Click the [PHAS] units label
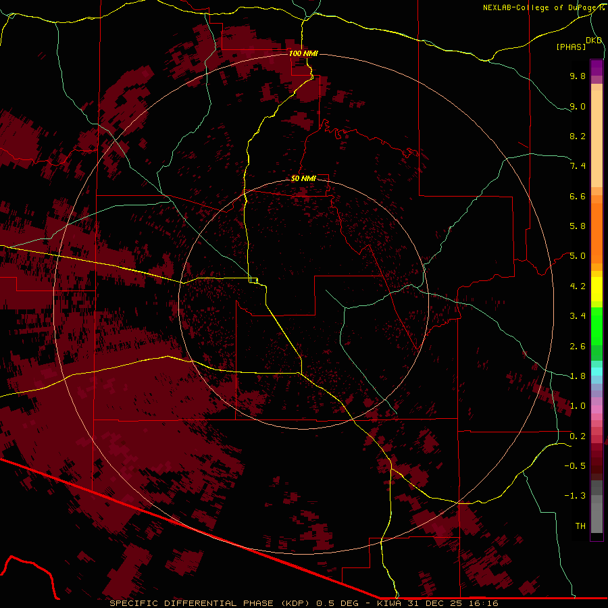 coord(571,47)
